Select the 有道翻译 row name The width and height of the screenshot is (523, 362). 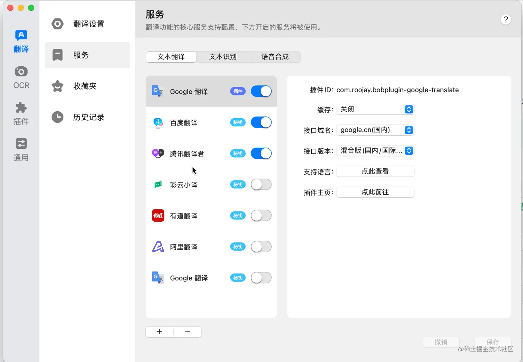tap(184, 216)
